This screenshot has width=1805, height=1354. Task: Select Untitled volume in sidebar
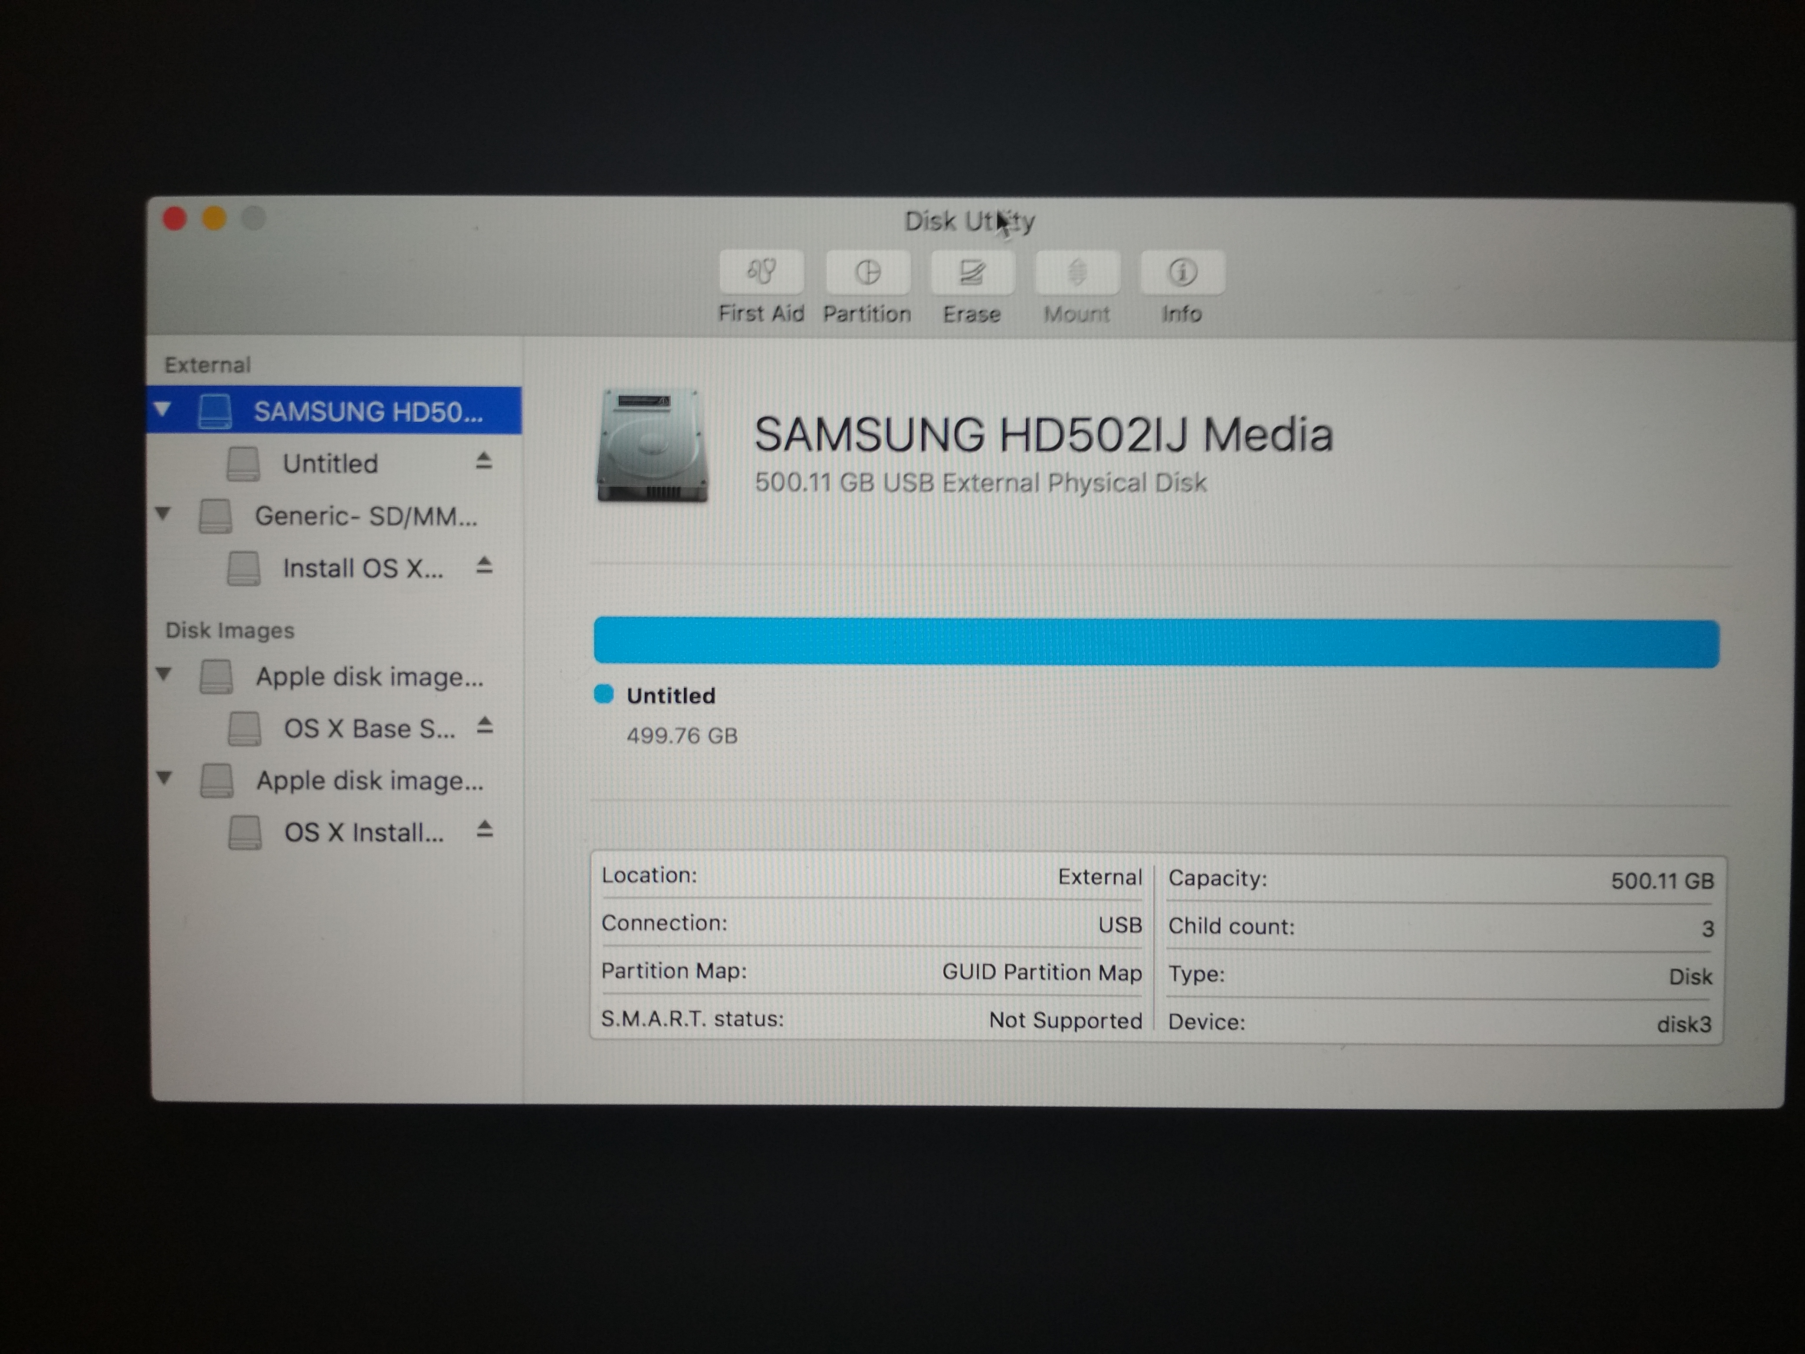coord(330,463)
